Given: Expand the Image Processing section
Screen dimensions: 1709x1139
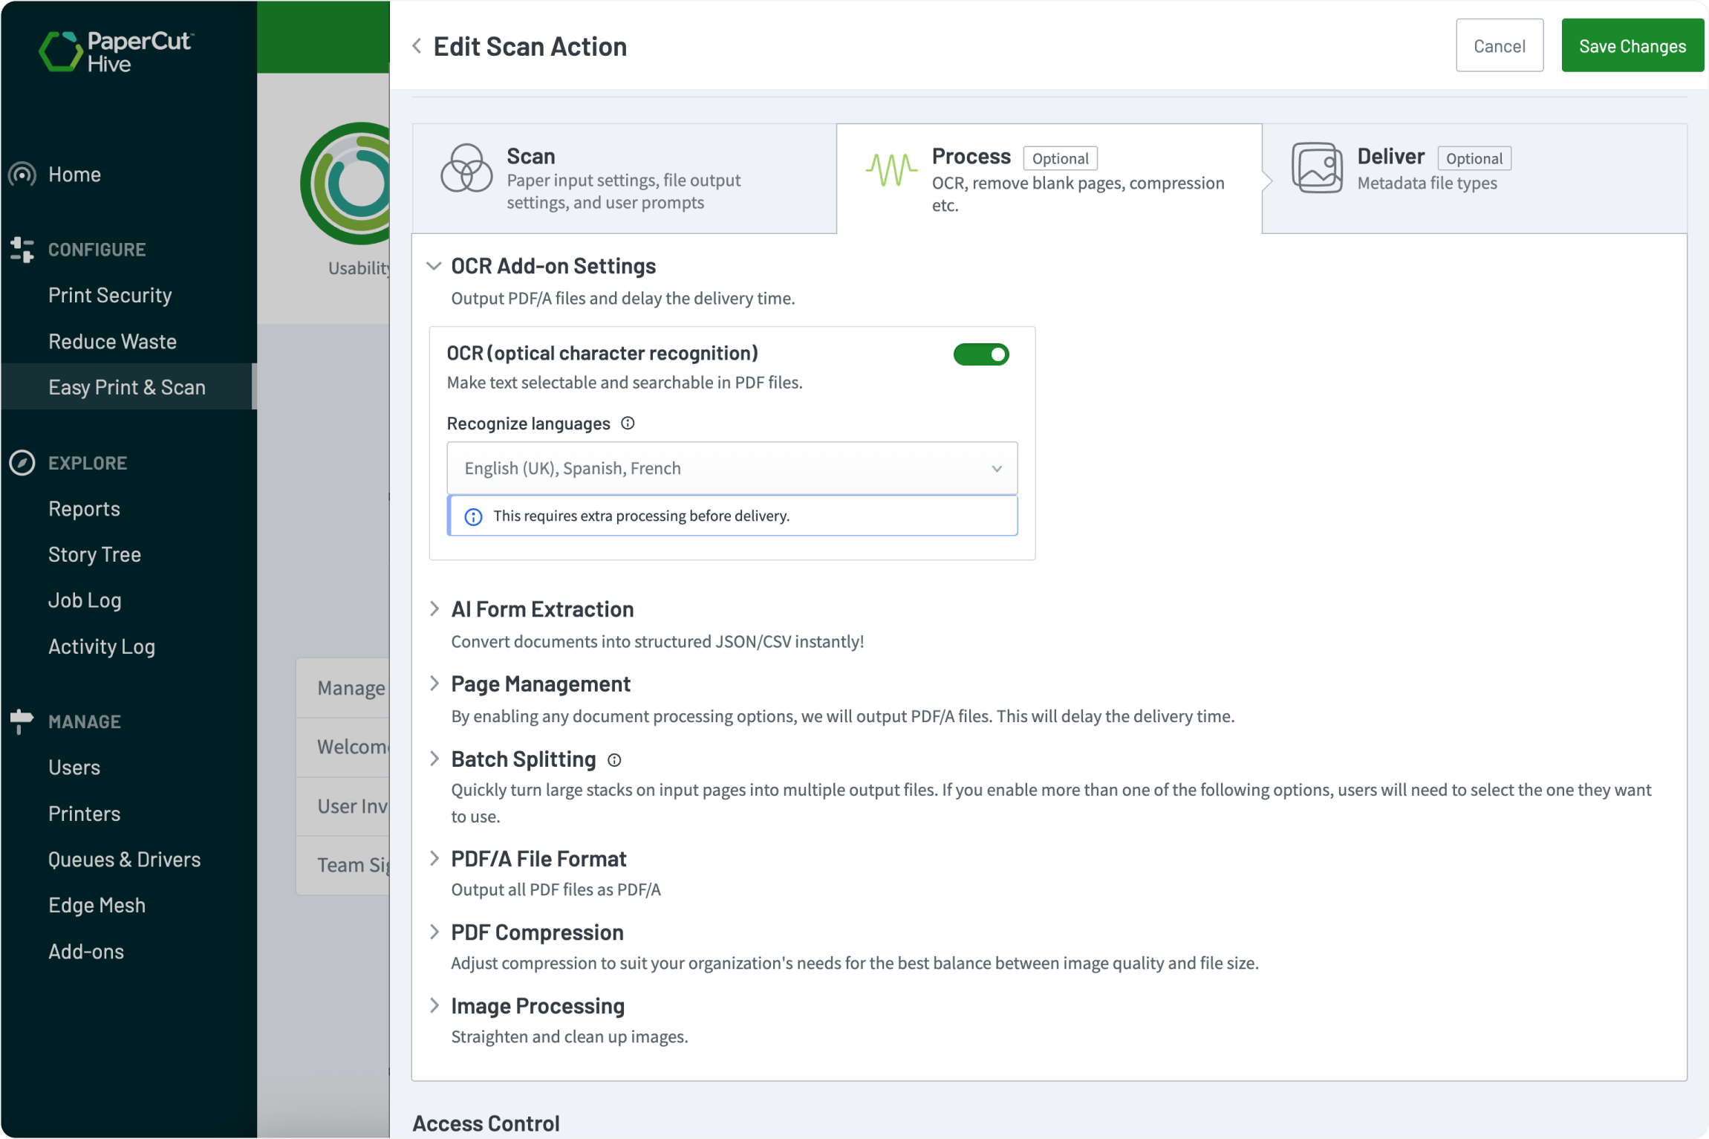Looking at the screenshot, I should pos(434,1006).
